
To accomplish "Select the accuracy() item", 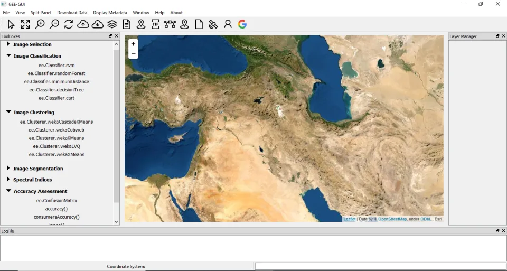I will (57, 209).
